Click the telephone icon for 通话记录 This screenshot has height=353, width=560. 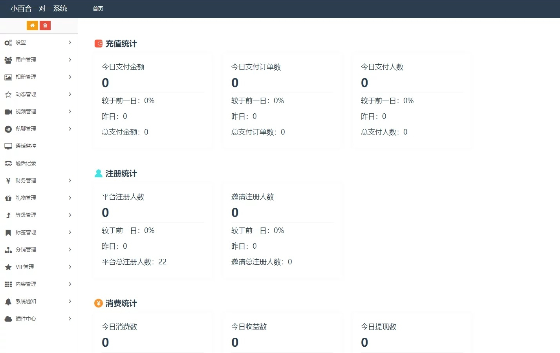(8, 164)
